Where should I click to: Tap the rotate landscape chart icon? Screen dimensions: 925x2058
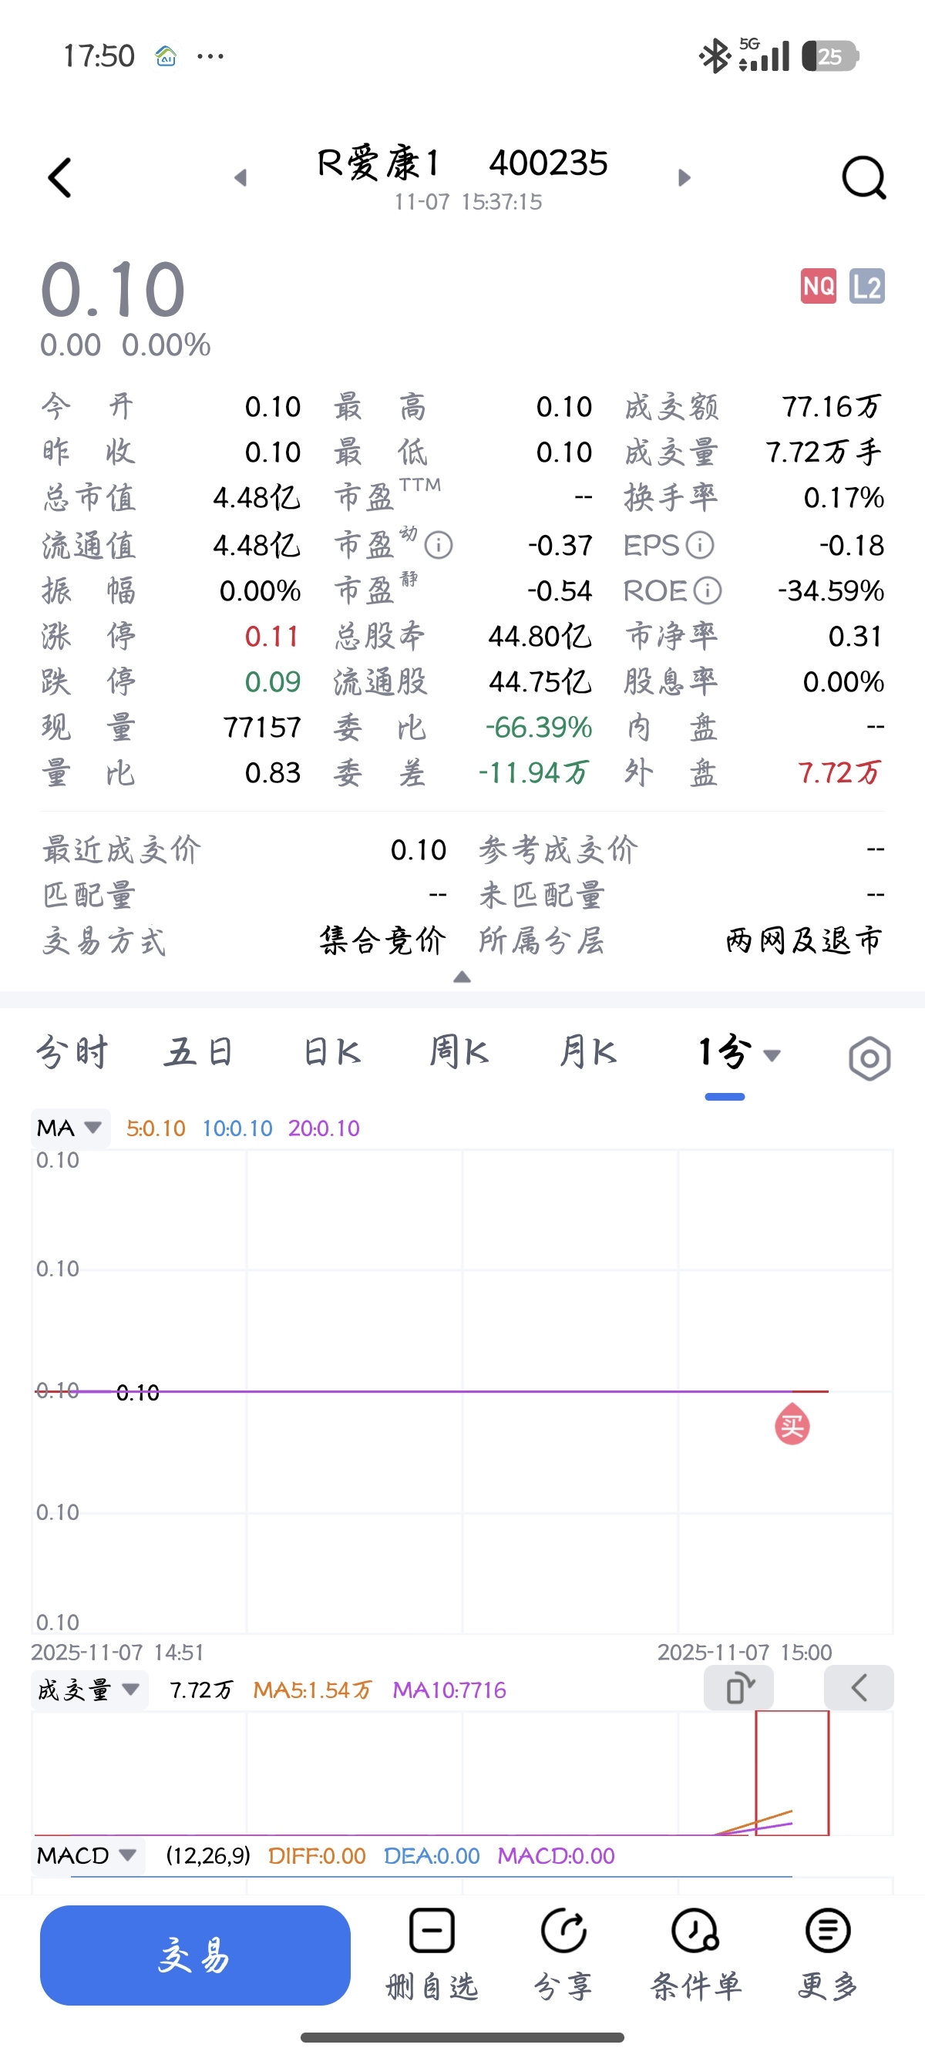[x=739, y=1688]
